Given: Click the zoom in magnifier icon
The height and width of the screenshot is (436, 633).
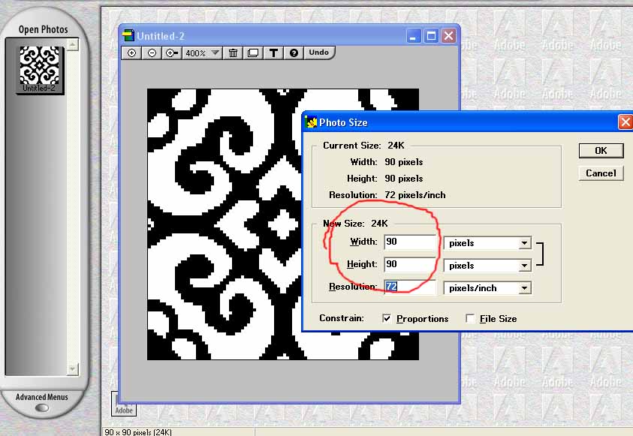Looking at the screenshot, I should click(131, 53).
